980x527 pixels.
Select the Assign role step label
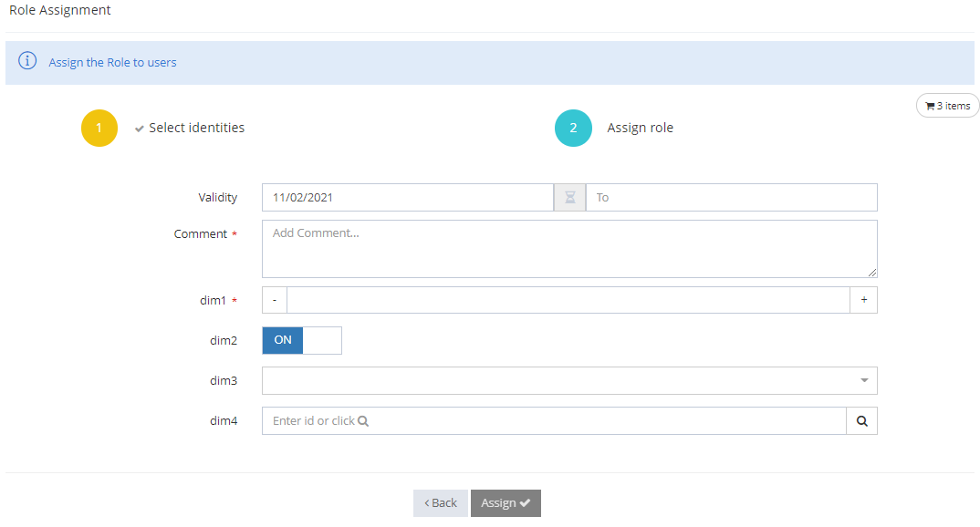coord(640,129)
